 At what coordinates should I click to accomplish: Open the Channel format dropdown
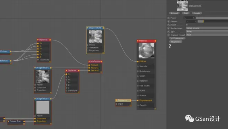pyautogui.click(x=207, y=35)
